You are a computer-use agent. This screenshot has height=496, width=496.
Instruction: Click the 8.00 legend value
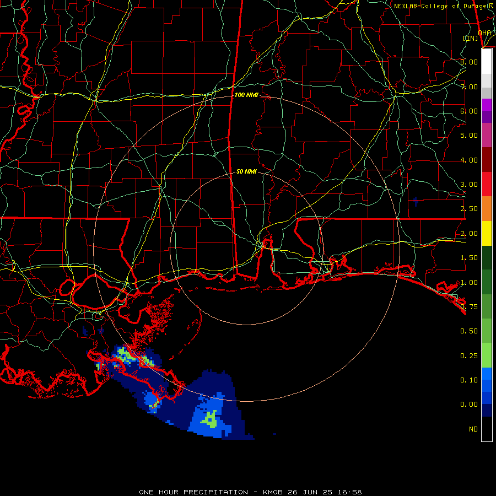(x=469, y=62)
